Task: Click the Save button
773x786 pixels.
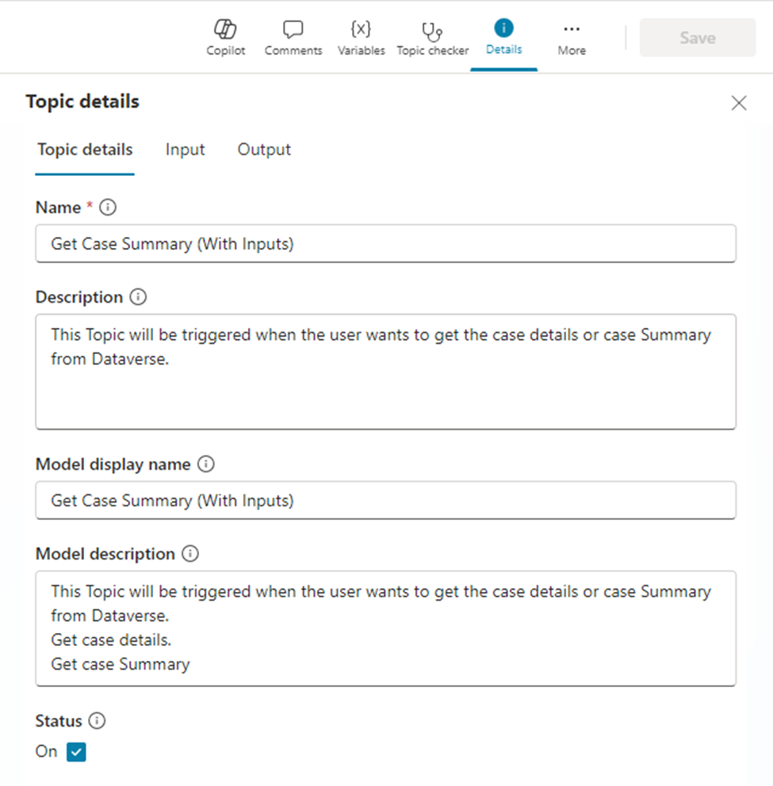Action: [x=697, y=37]
